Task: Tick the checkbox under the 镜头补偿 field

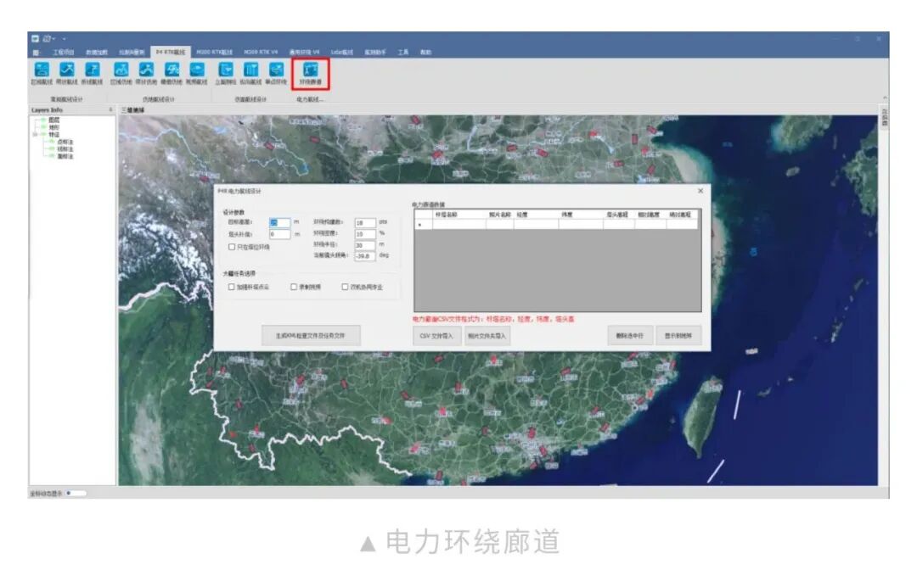Action: click(232, 247)
